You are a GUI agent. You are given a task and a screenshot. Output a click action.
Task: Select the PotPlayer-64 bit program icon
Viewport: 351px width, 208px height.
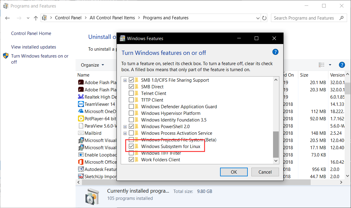(81, 118)
